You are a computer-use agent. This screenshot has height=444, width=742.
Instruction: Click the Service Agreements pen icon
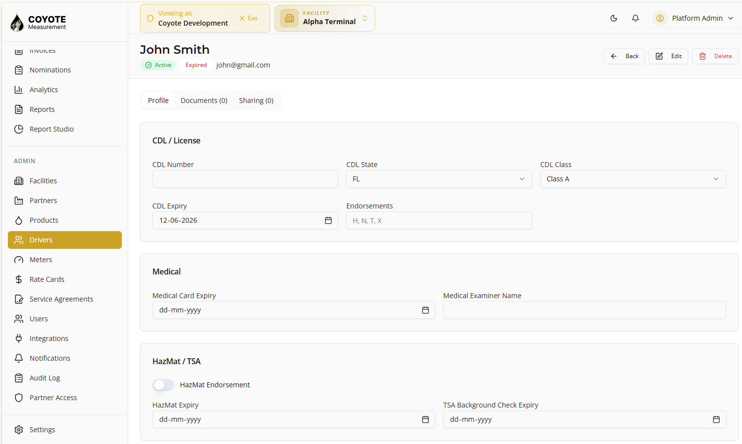19,299
